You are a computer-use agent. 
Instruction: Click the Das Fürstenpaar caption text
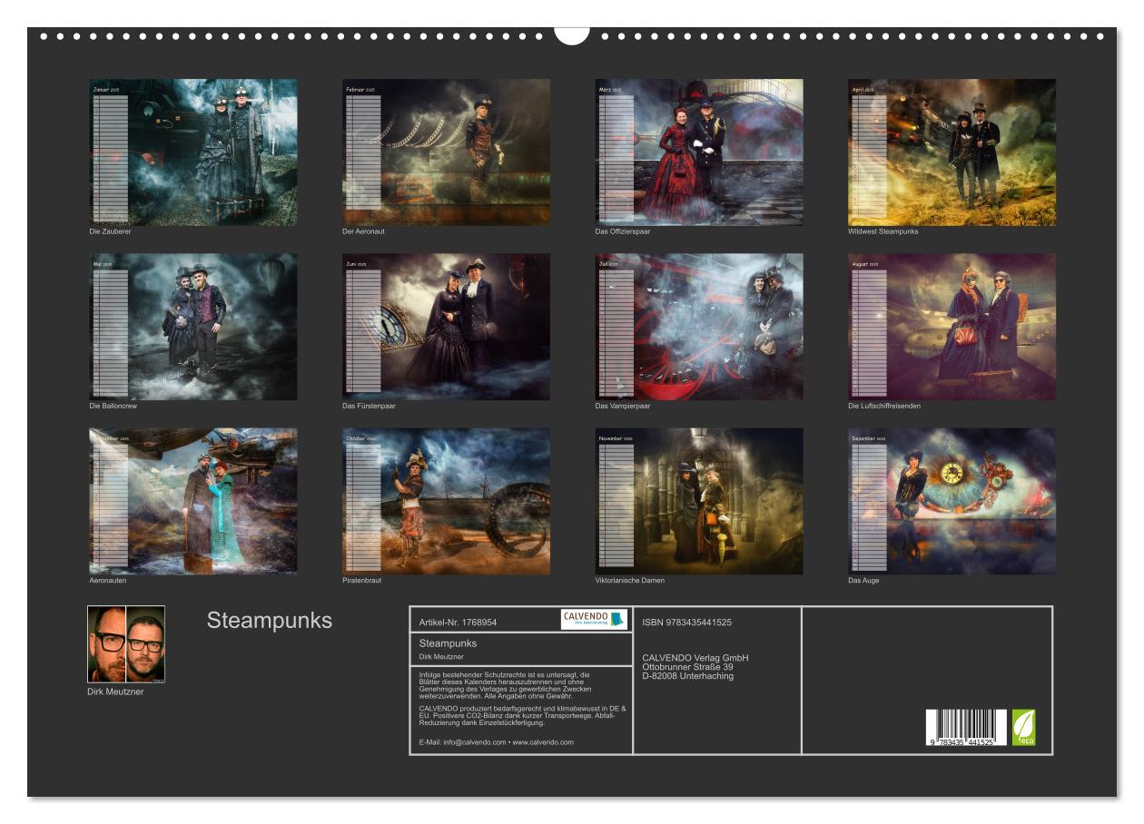369,406
